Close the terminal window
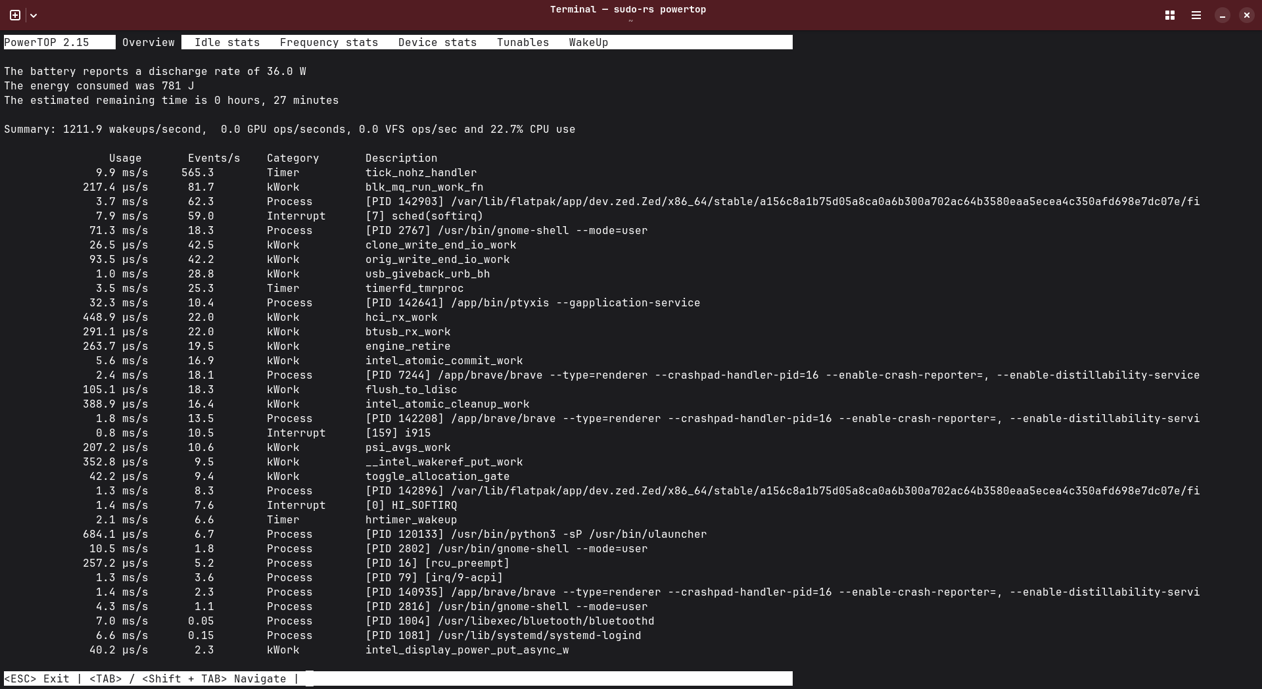Viewport: 1262px width, 689px height. [x=1247, y=15]
